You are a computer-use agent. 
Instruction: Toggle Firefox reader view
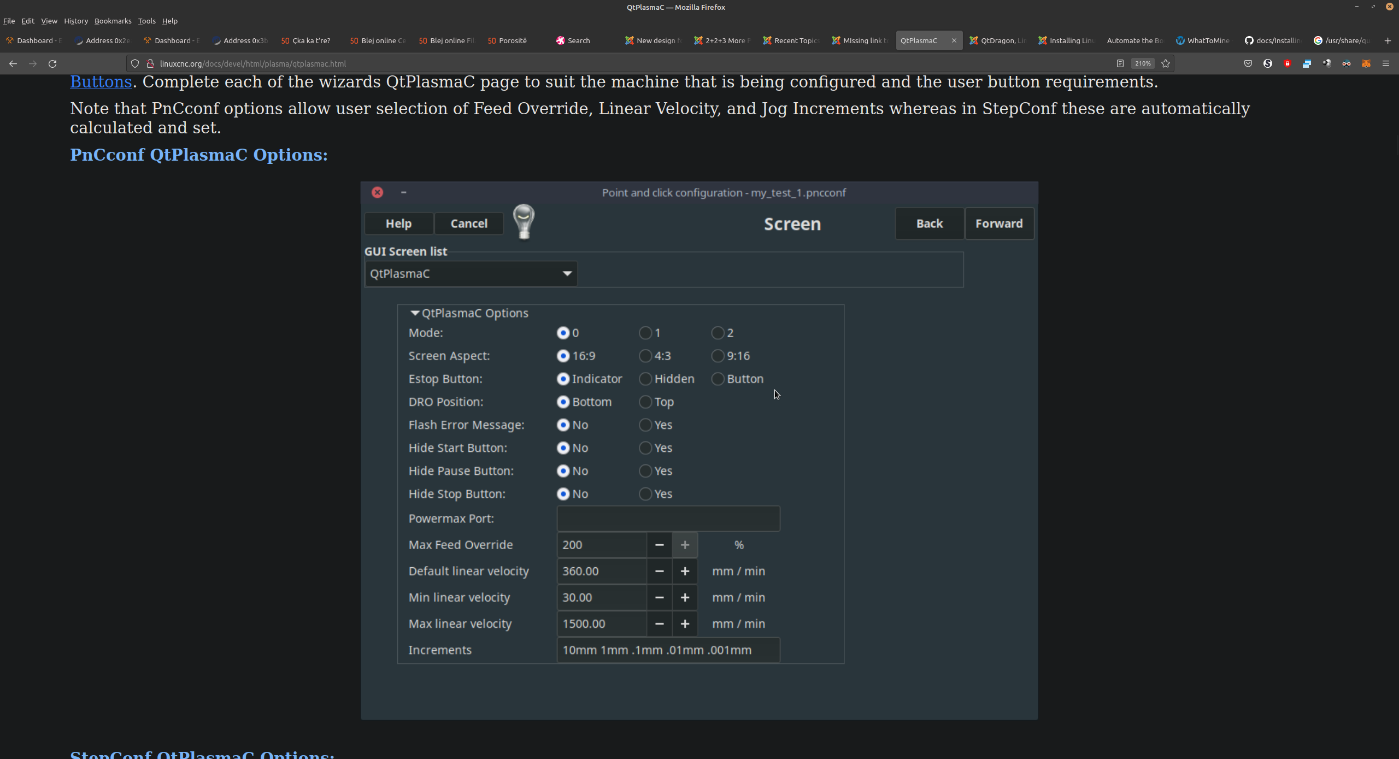click(1120, 63)
